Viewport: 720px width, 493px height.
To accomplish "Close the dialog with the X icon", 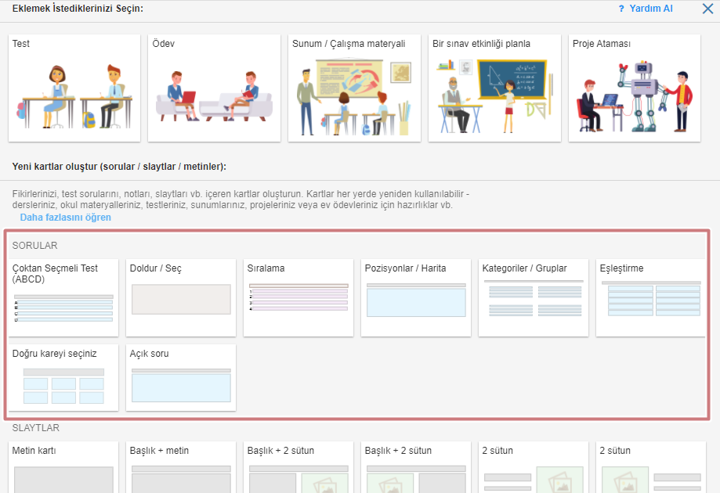I will tap(707, 9).
